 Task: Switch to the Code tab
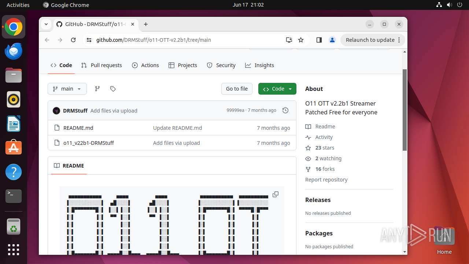(61, 65)
